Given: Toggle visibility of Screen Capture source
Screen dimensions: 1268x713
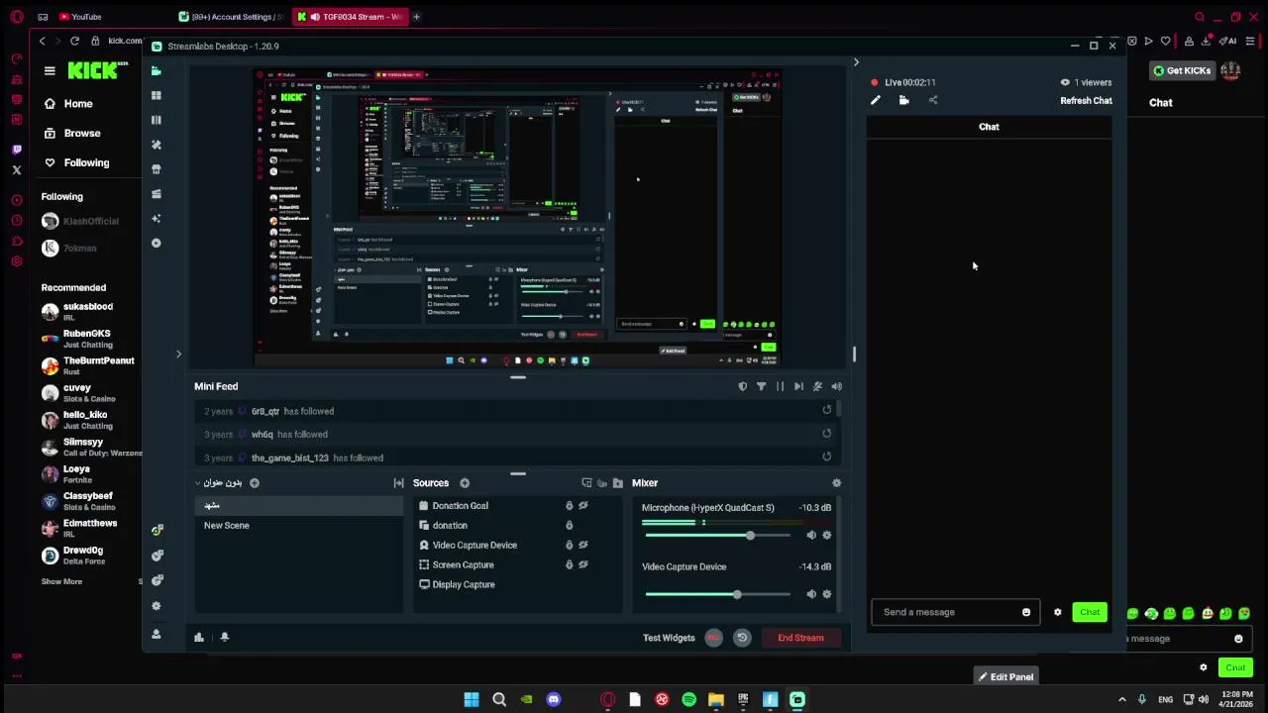Looking at the screenshot, I should pyautogui.click(x=582, y=564).
